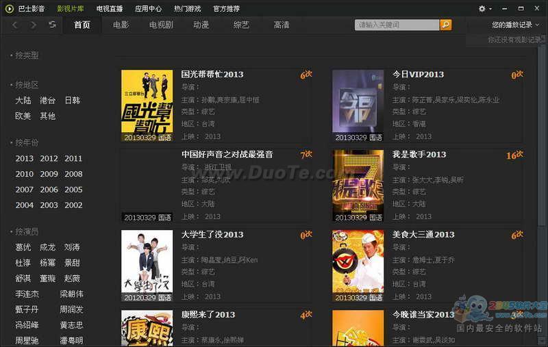
Task: Filter by actor 李连杰
Action: 27,294
